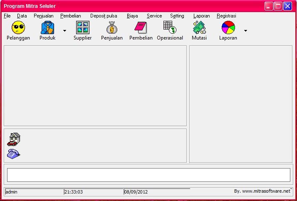Viewport: 297px width, 201px height.
Task: Open the Pembelian menu in menu bar
Action: [71, 16]
